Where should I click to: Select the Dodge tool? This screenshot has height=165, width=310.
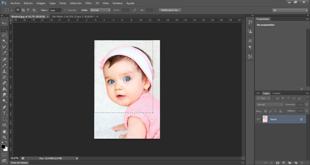pos(4,101)
